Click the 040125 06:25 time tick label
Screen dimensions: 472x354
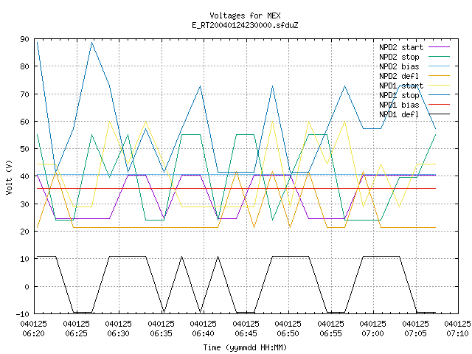(76, 329)
